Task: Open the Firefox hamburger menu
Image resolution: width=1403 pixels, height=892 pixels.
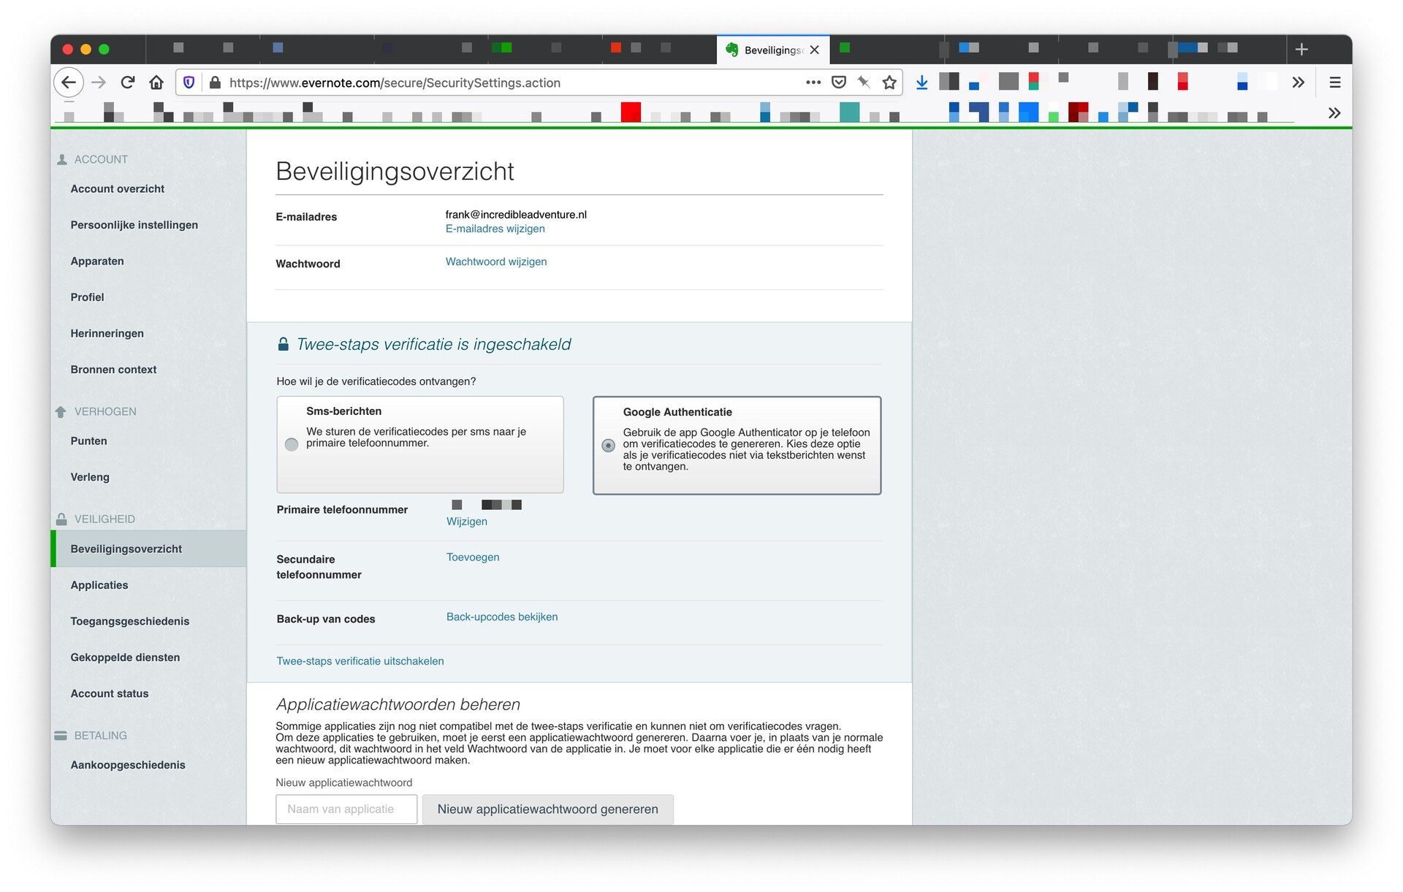Action: (x=1335, y=83)
